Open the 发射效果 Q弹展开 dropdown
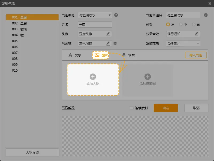The height and width of the screenshot is (161, 214). (198, 43)
